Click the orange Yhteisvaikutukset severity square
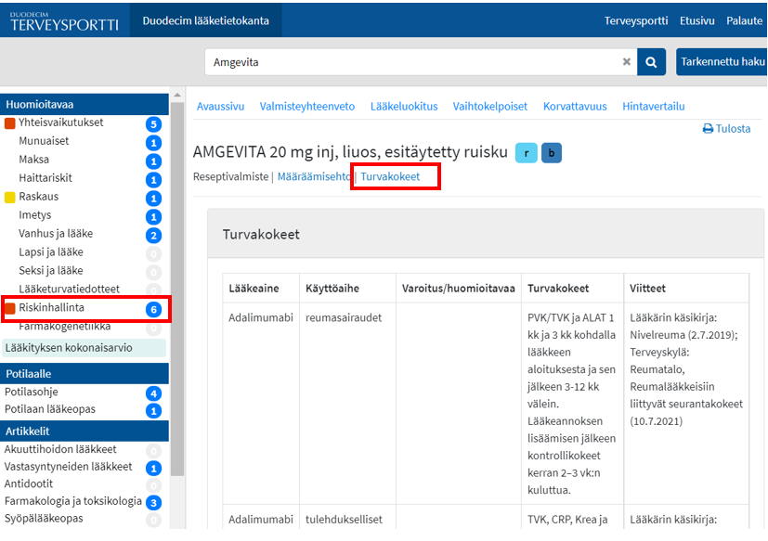Screen dimensions: 768x541 (x=10, y=122)
